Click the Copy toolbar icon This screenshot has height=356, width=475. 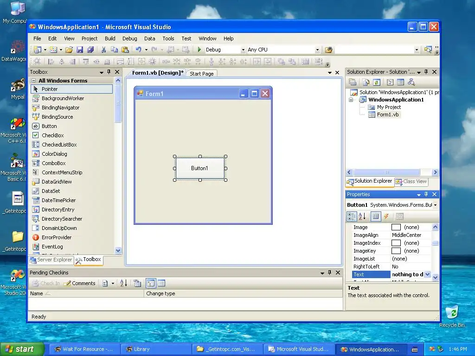click(114, 50)
